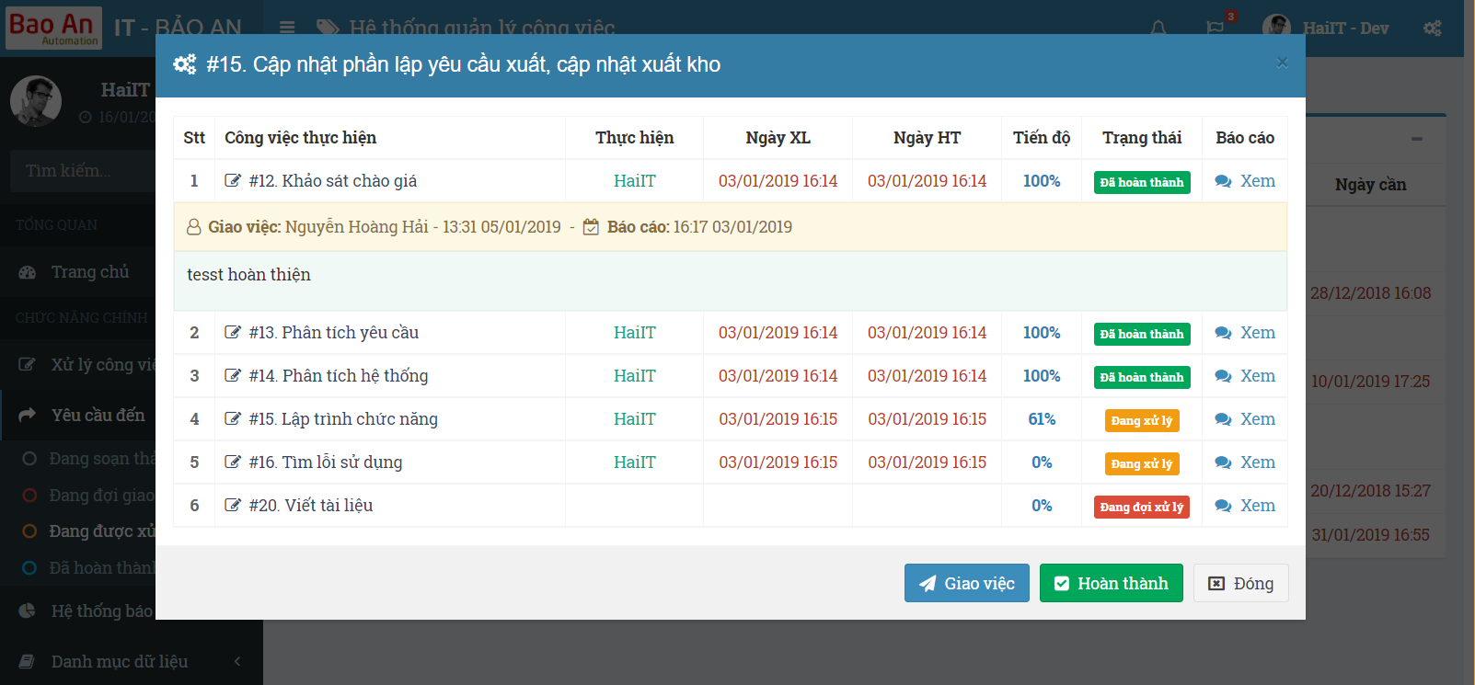Click the Tìm kiếm search field
Image resolution: width=1475 pixels, height=685 pixels.
point(83,171)
